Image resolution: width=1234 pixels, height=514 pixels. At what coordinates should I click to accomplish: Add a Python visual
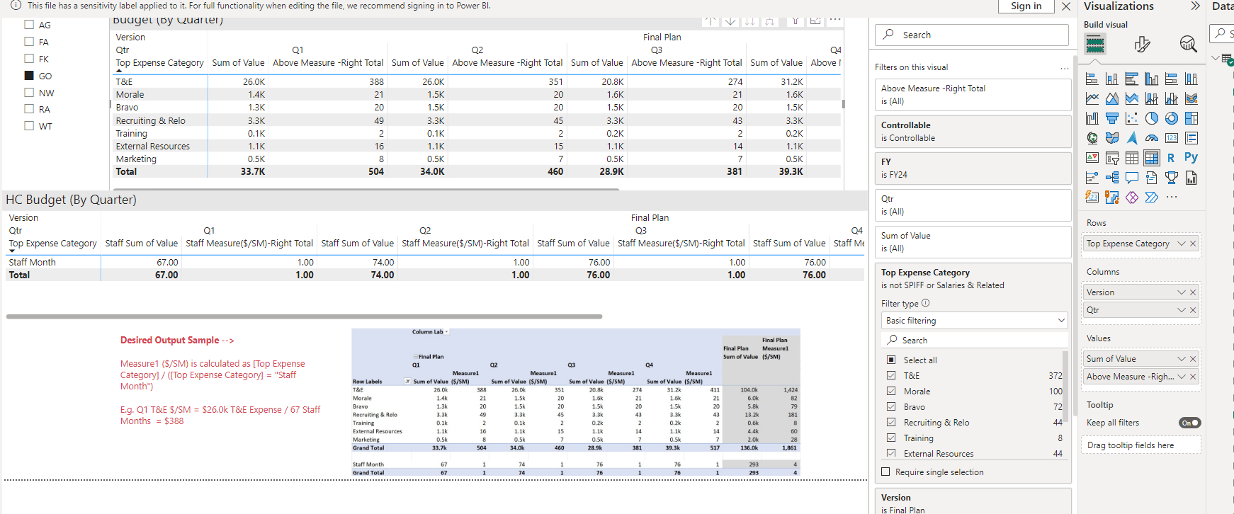point(1191,158)
